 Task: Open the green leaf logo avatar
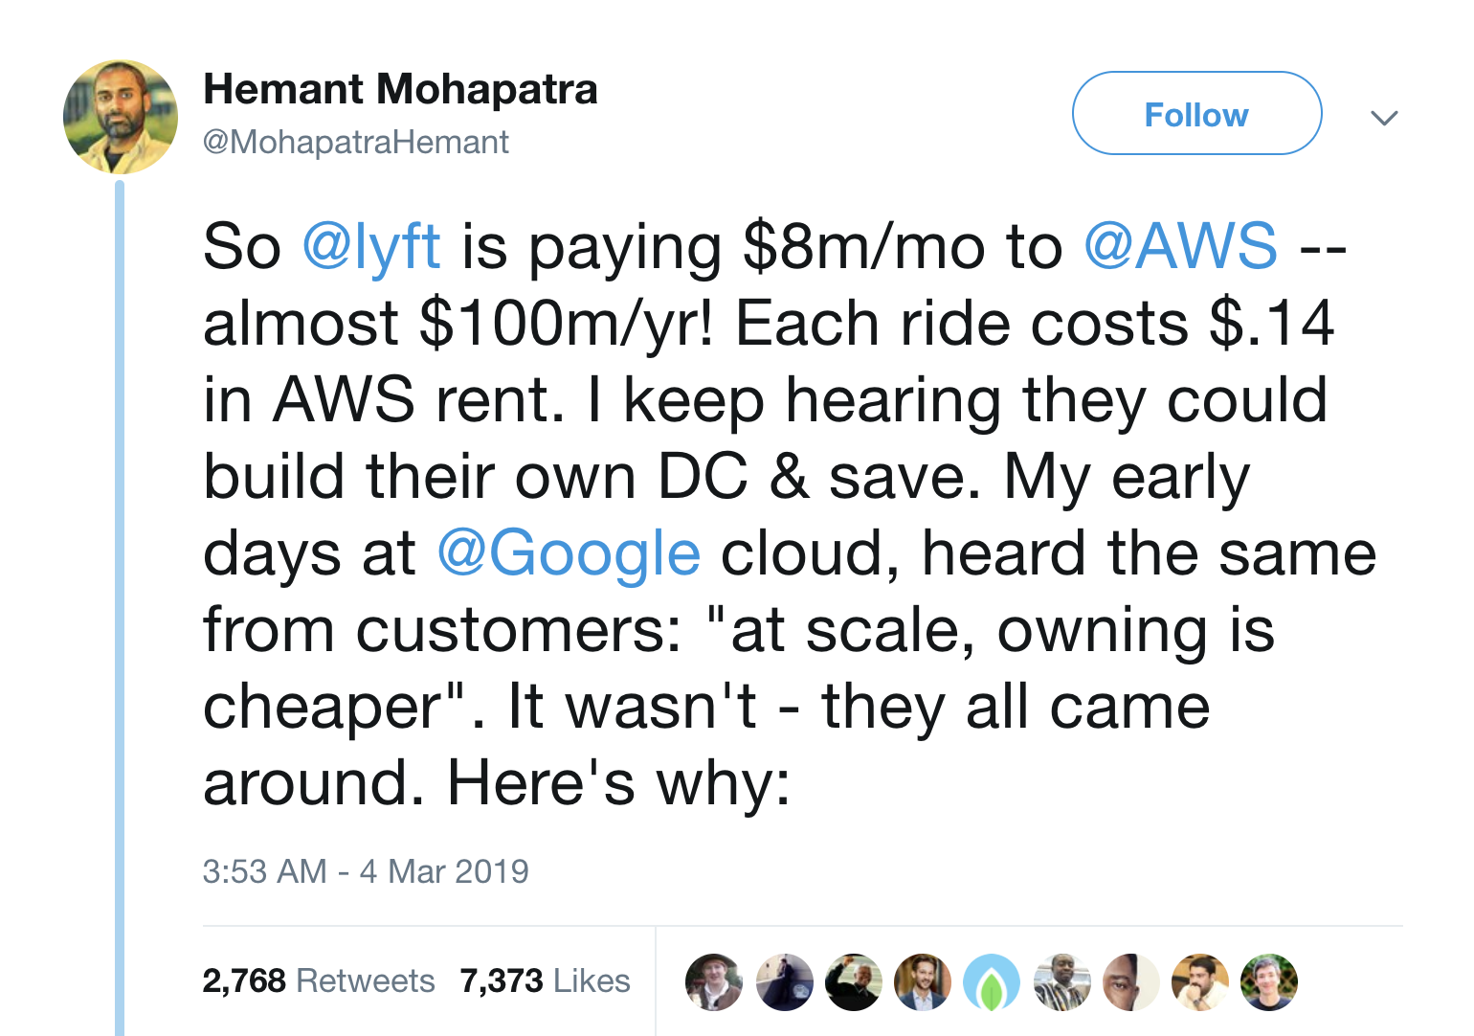(992, 982)
